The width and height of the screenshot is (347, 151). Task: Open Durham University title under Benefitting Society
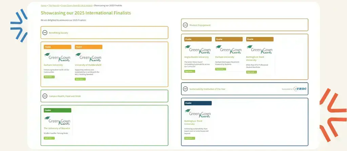coord(53,65)
